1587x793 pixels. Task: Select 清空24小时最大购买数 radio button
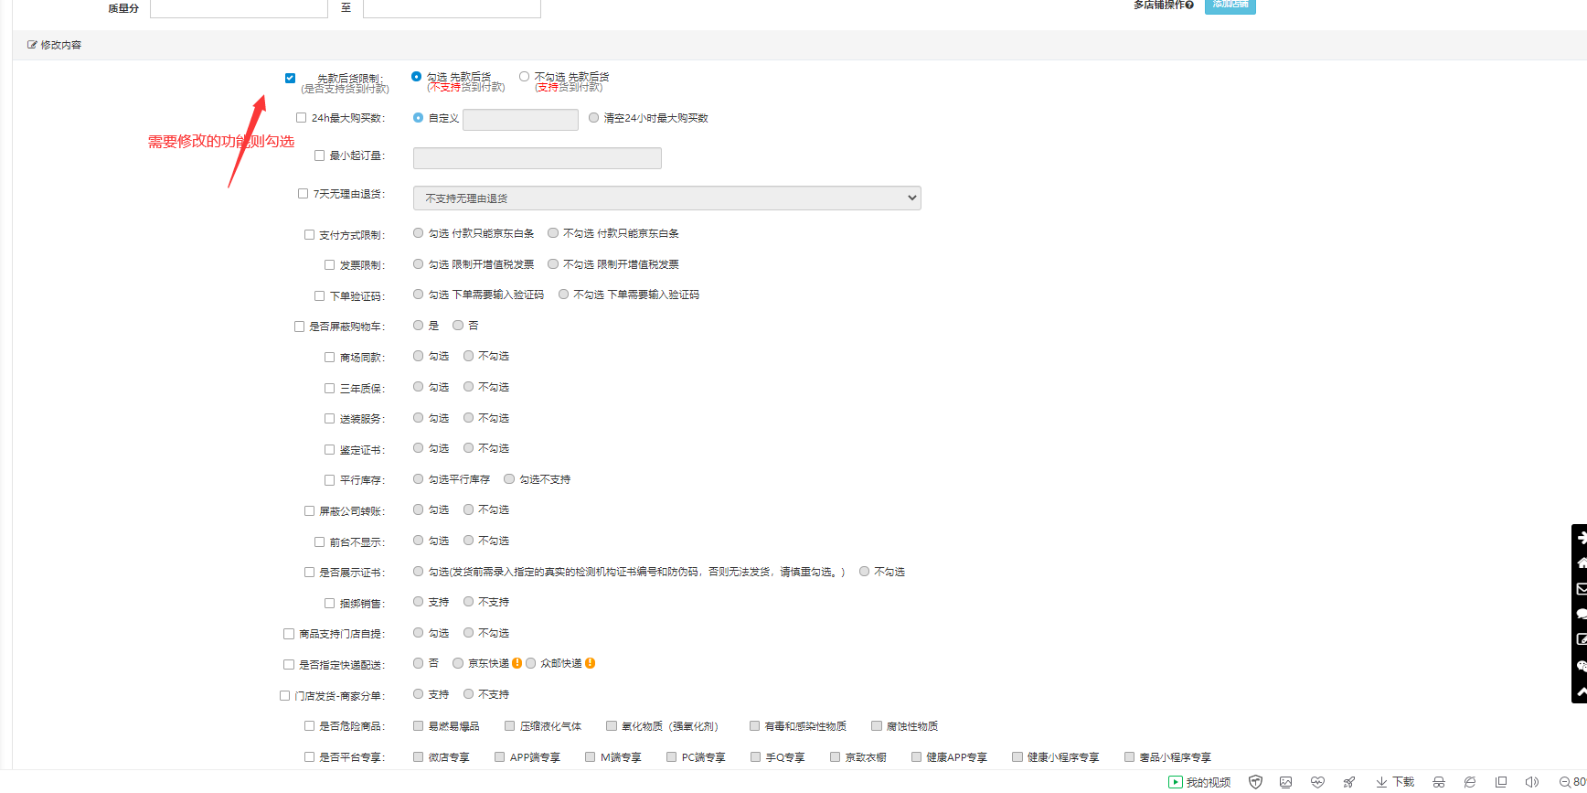pos(593,118)
